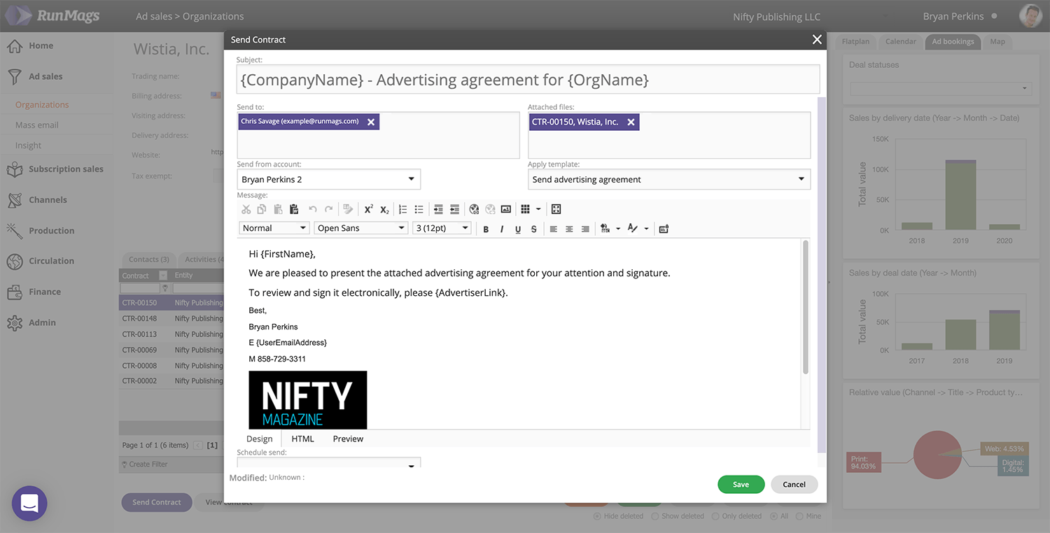Image resolution: width=1050 pixels, height=533 pixels.
Task: Select the Show deleted radio button
Action: [x=654, y=516]
